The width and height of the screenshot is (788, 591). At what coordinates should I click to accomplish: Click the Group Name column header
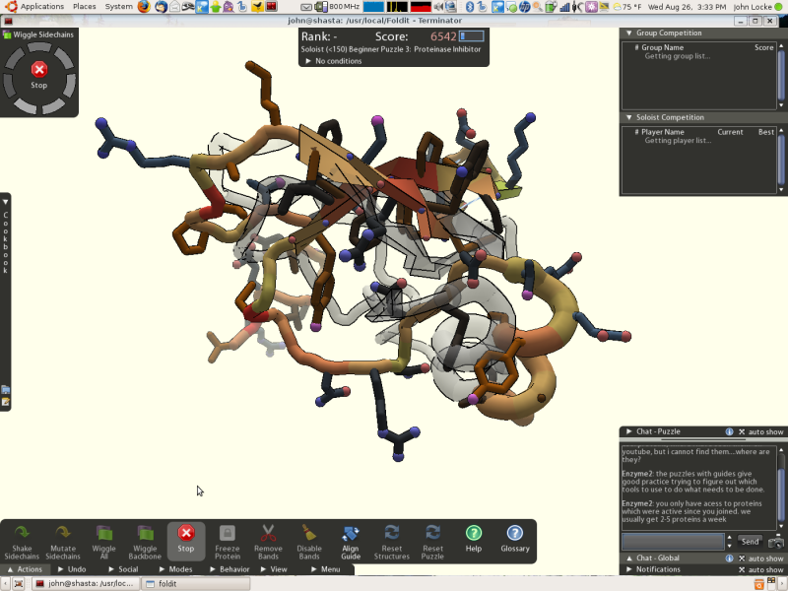pyautogui.click(x=662, y=47)
